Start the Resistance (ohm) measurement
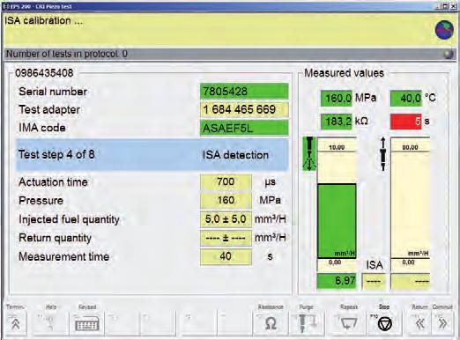 click(271, 323)
